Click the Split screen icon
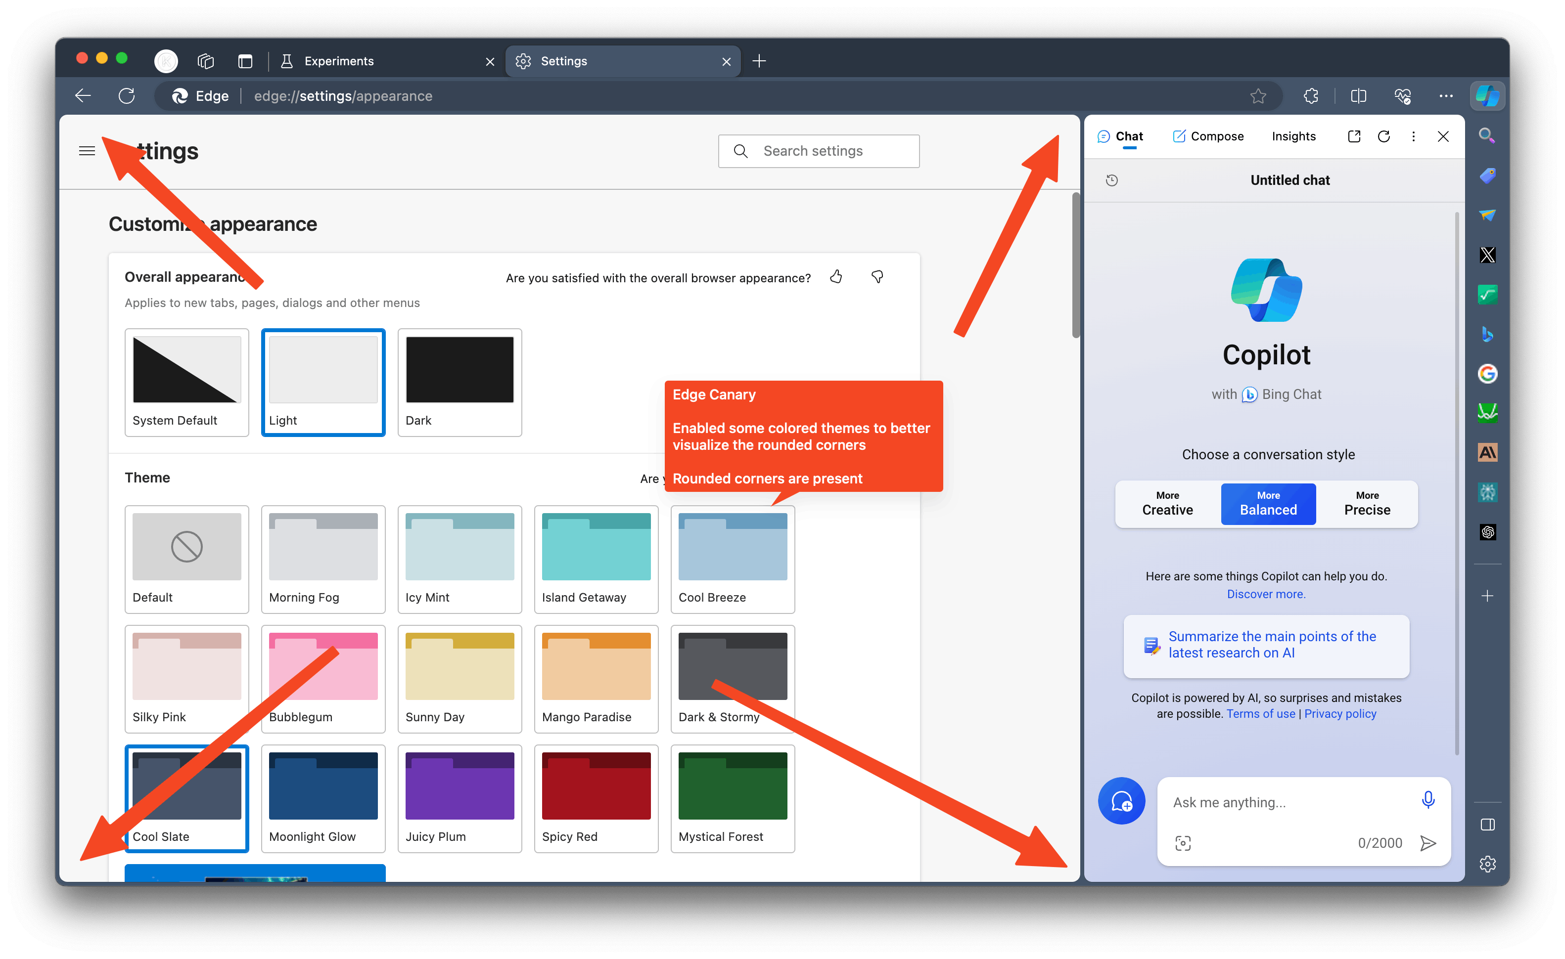 (1358, 96)
